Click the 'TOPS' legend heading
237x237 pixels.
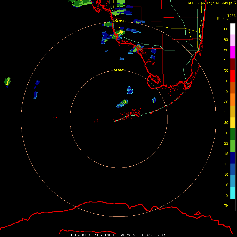(x=231, y=16)
